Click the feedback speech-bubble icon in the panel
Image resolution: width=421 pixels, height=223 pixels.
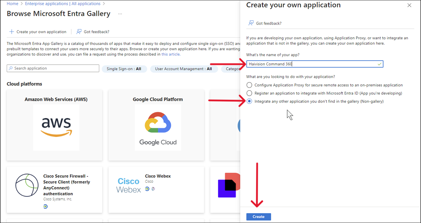[x=250, y=23]
